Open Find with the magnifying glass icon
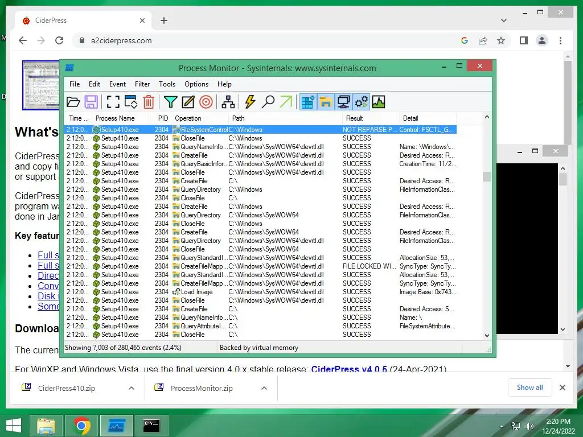The image size is (583, 437). [268, 102]
